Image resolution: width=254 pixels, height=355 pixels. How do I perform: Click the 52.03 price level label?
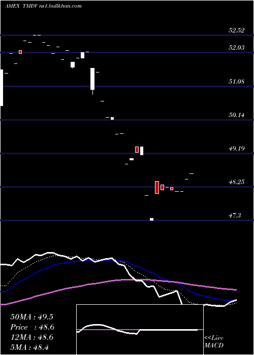[237, 48]
